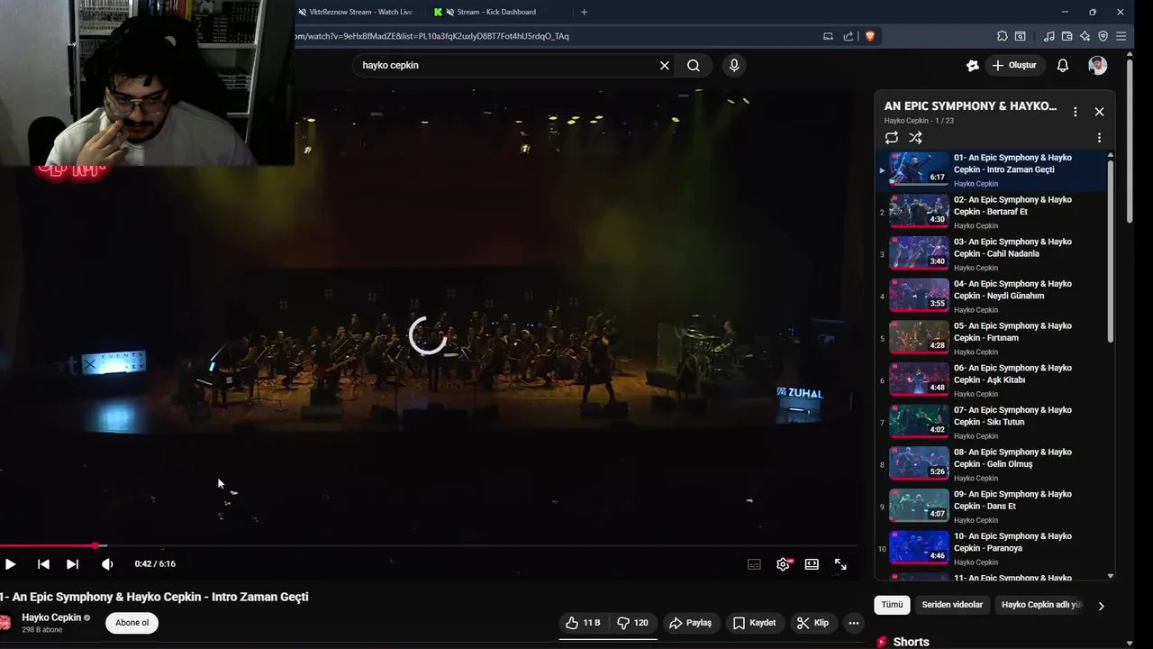This screenshot has width=1153, height=649.
Task: Select 06- Aşk Kitabı playlist entry
Action: coord(991,381)
